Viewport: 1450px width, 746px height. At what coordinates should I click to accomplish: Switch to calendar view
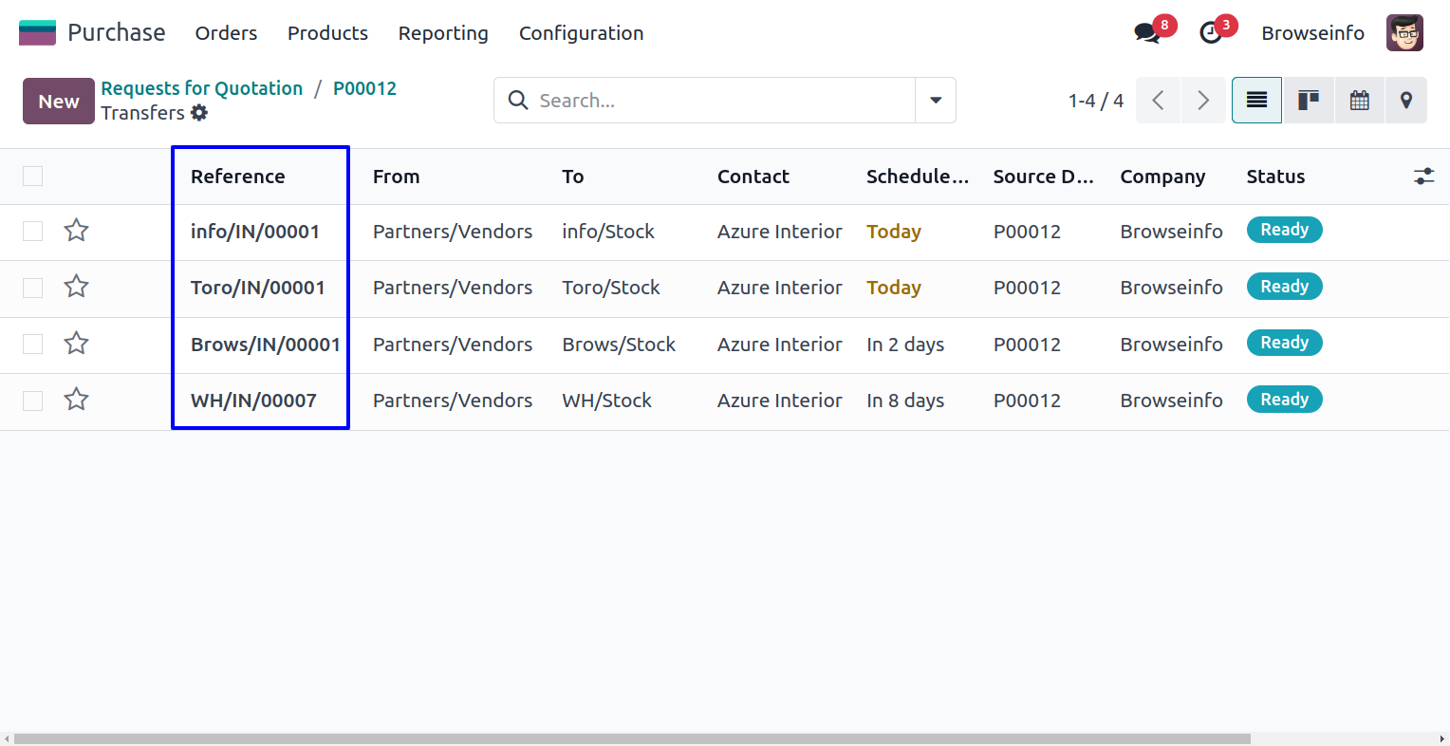pyautogui.click(x=1359, y=101)
